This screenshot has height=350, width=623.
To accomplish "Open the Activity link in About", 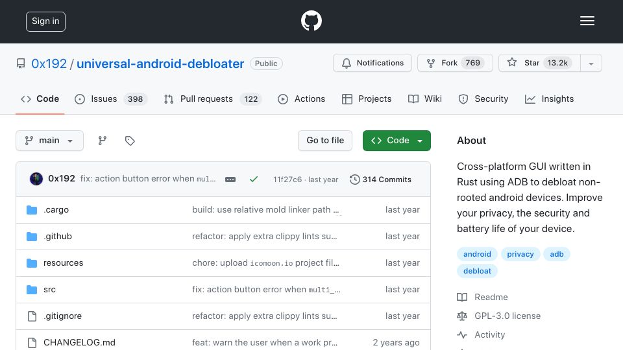I will click(481, 335).
